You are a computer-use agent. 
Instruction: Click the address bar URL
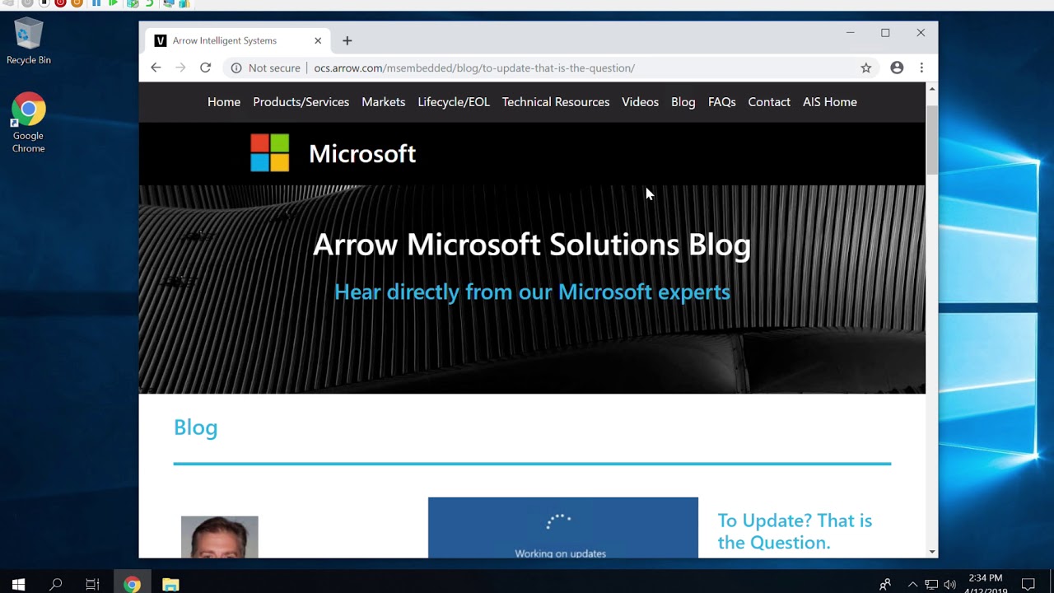[x=474, y=68]
